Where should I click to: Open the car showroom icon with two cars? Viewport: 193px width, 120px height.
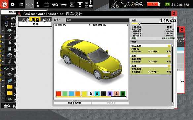coord(55,5)
